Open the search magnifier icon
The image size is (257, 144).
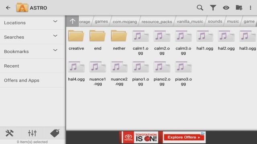(200, 8)
